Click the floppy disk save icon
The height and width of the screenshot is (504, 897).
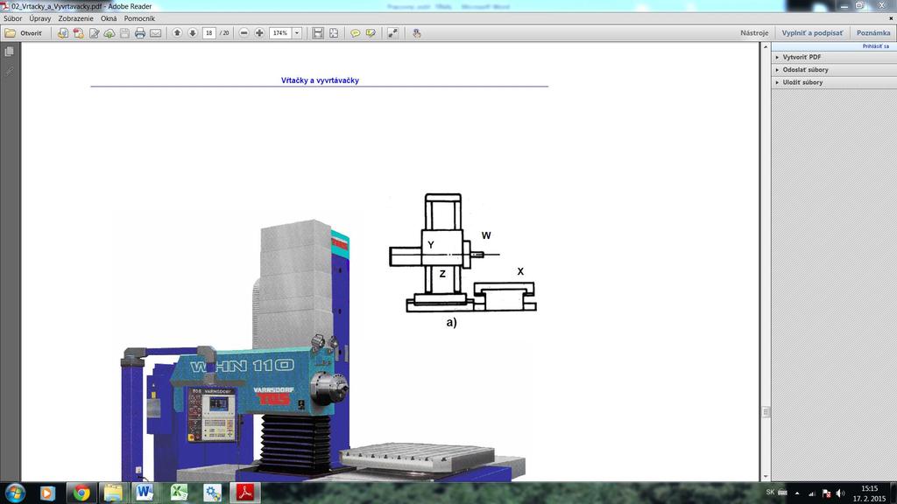pyautogui.click(x=124, y=33)
